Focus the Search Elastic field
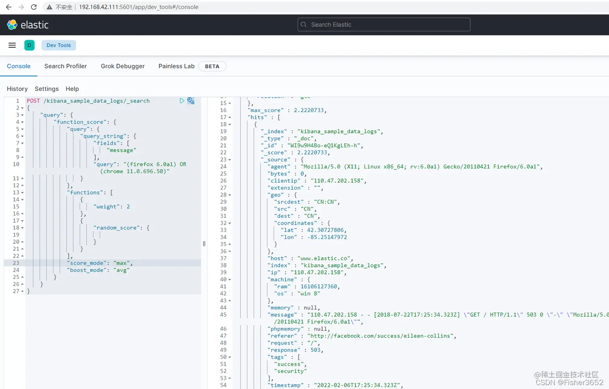 (384, 25)
